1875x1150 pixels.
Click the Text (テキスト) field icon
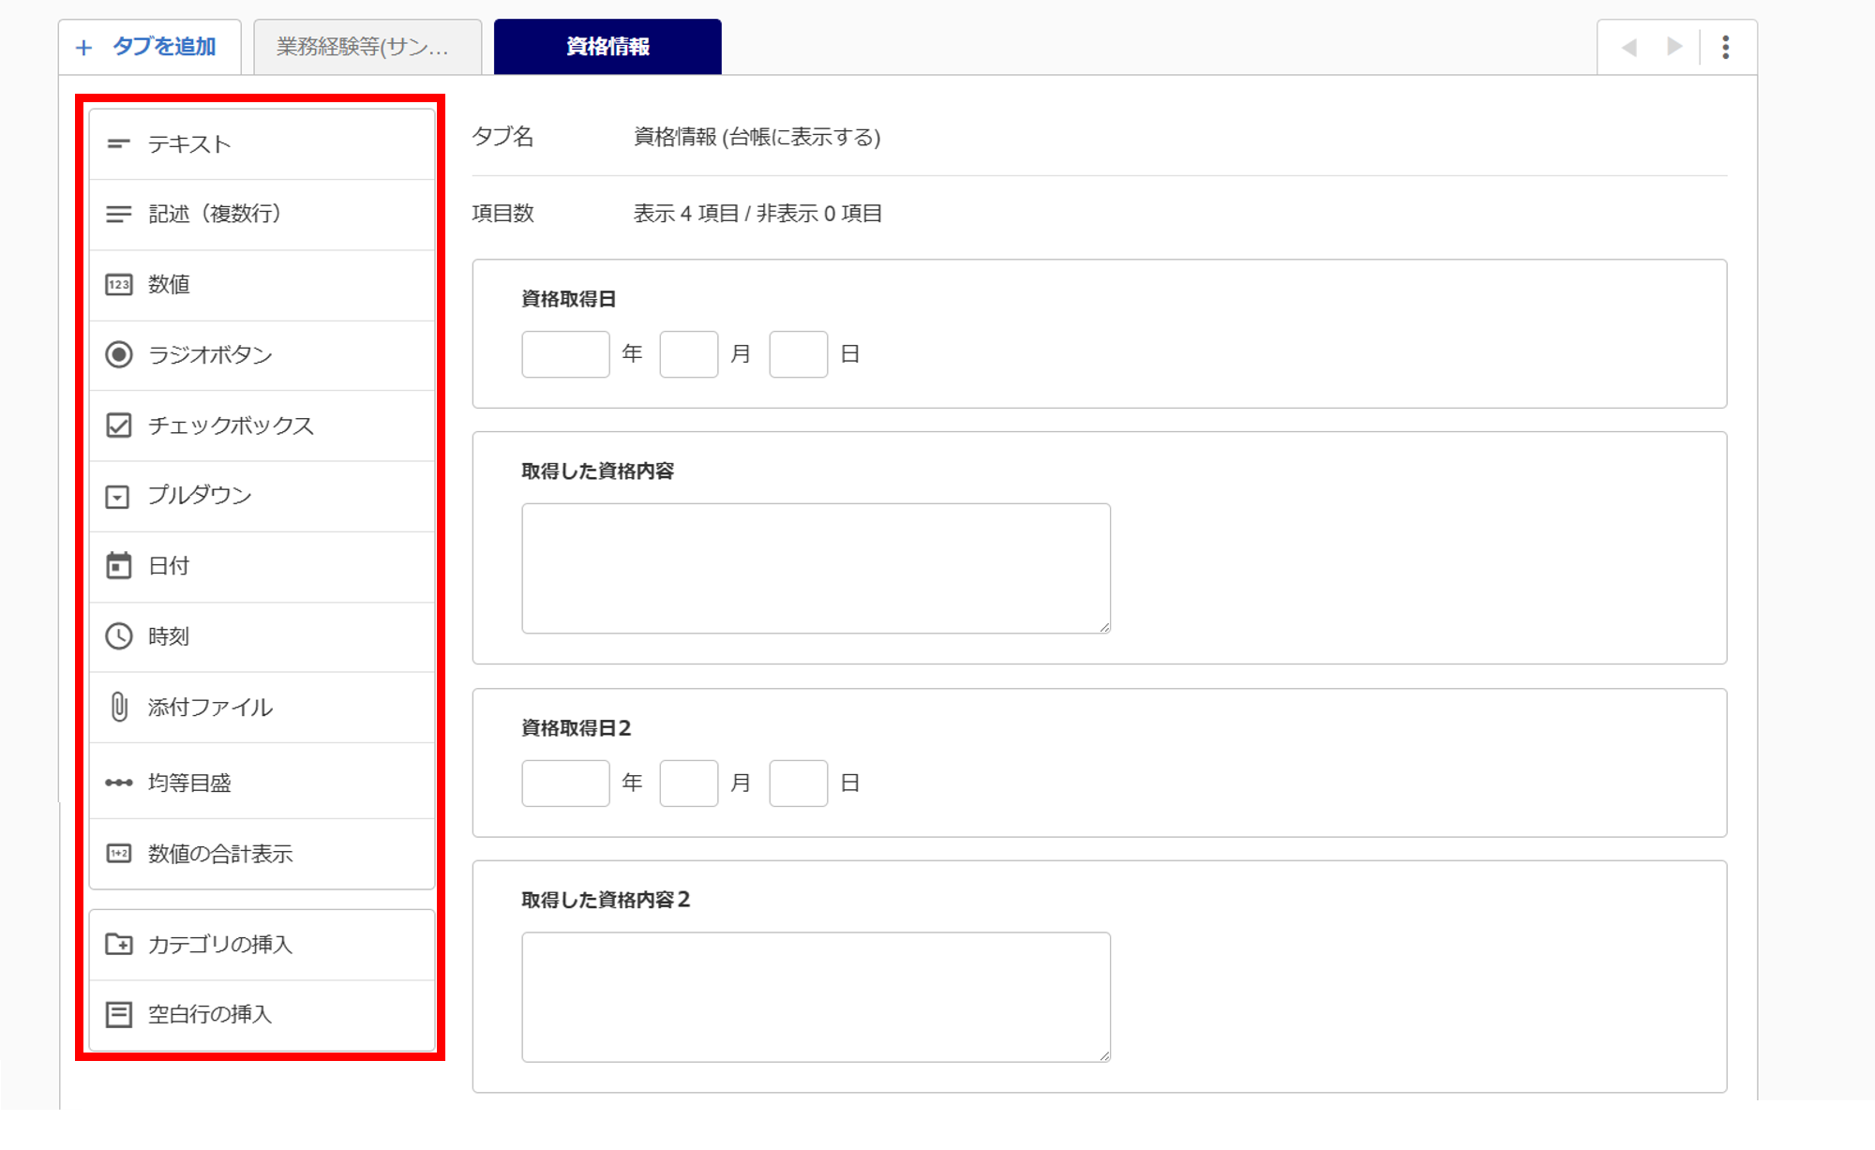click(118, 144)
